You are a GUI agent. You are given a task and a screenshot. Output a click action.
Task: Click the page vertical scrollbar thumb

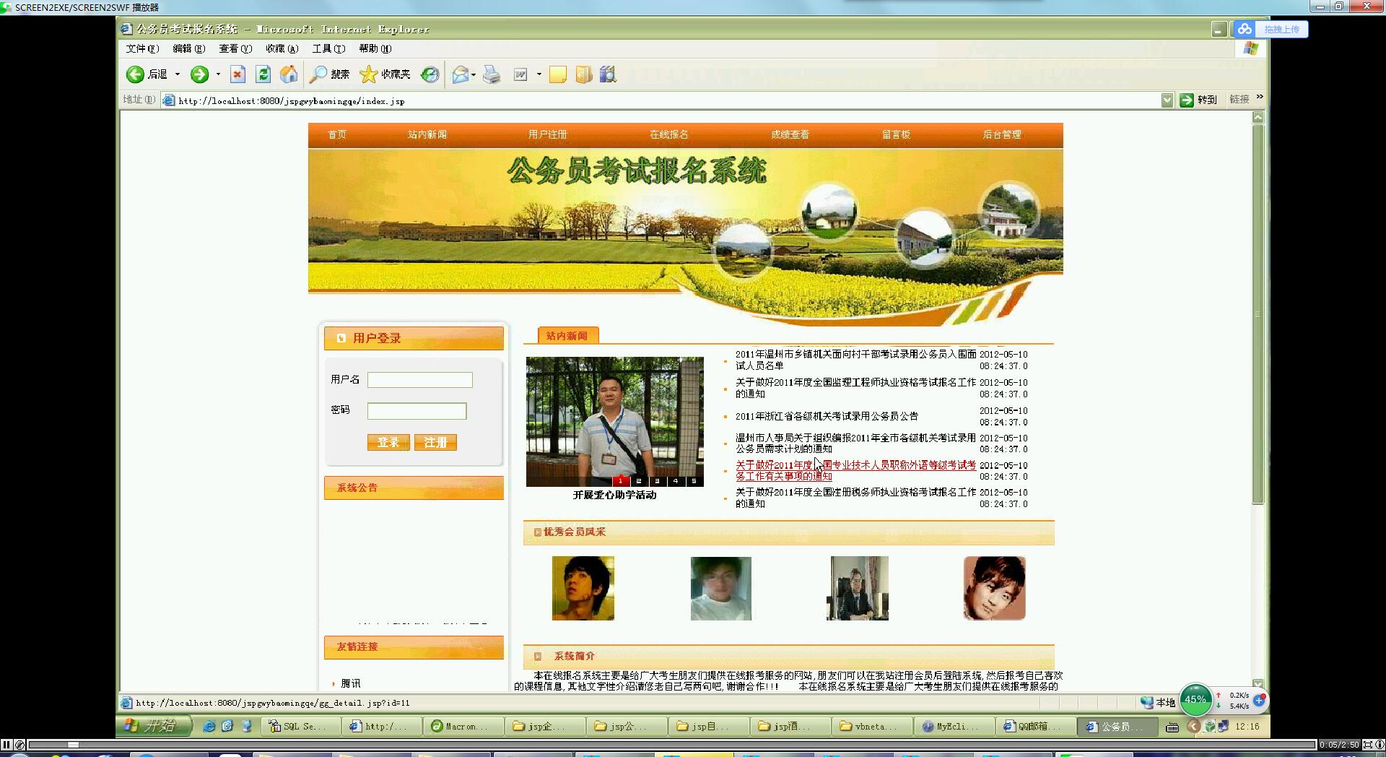pyautogui.click(x=1258, y=314)
